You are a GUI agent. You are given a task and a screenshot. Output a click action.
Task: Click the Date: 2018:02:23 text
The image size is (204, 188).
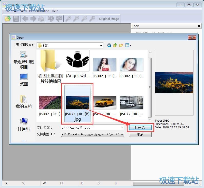[x=172, y=127]
